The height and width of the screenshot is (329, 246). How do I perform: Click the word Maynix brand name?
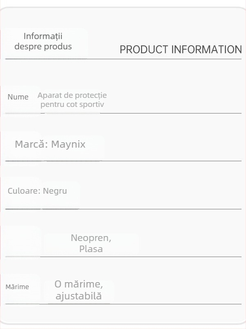68,145
